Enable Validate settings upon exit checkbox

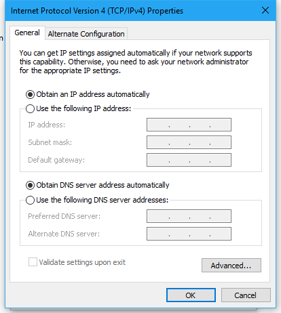tap(33, 262)
